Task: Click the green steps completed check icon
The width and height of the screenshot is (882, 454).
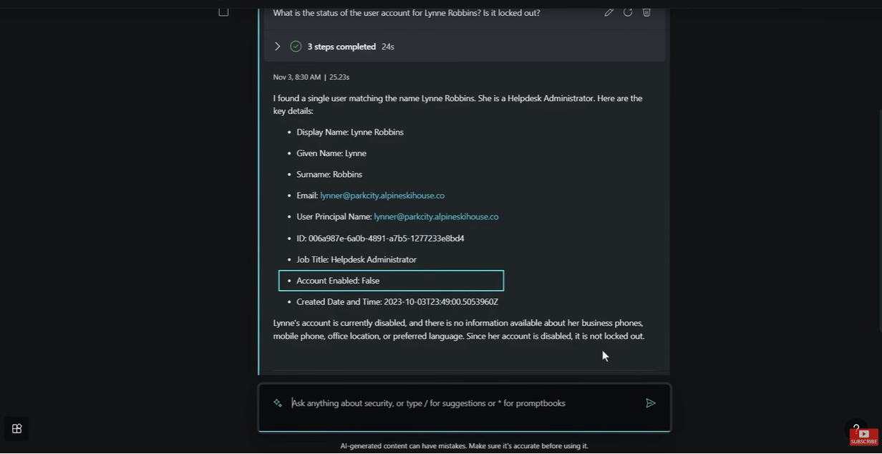Action: tap(296, 47)
